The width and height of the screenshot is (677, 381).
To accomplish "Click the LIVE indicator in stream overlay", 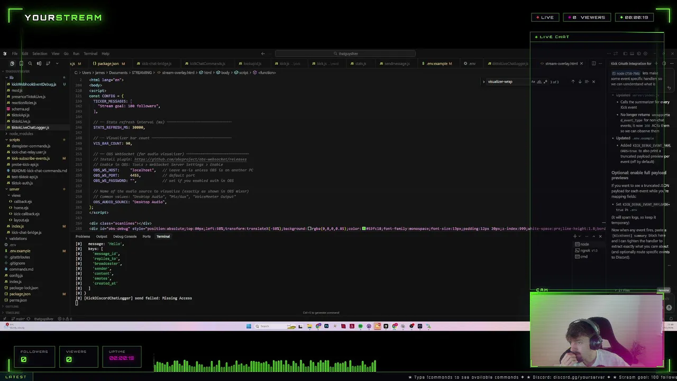I will click(x=544, y=17).
